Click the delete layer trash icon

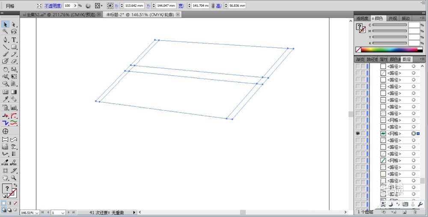pyautogui.click(x=415, y=212)
